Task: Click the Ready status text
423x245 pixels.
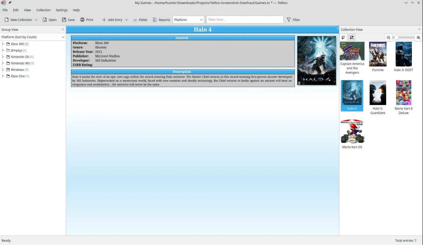Action: tap(6, 240)
